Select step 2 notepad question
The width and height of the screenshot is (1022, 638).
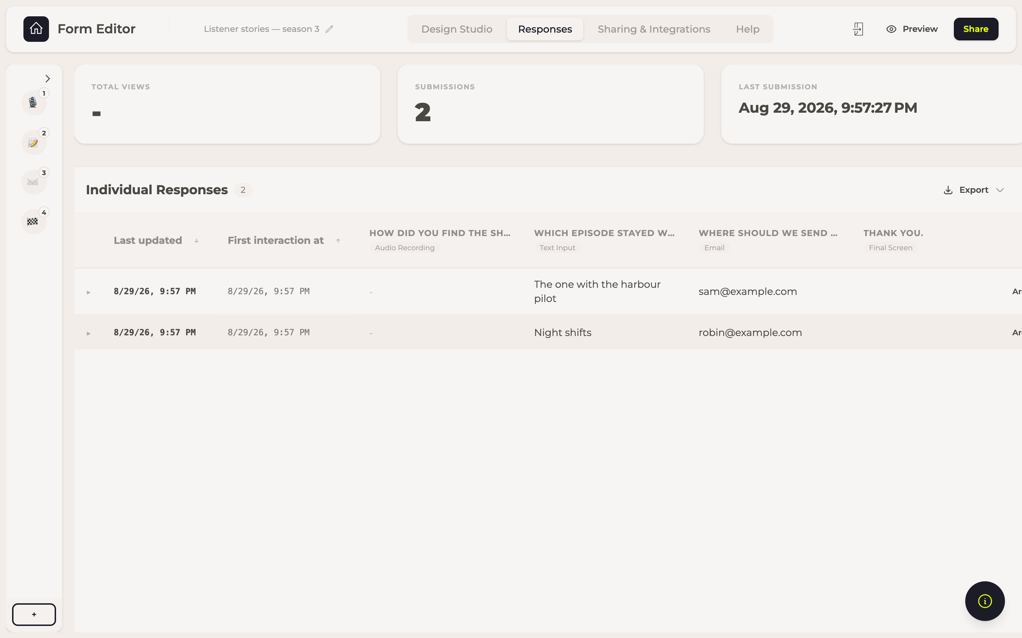click(x=33, y=142)
